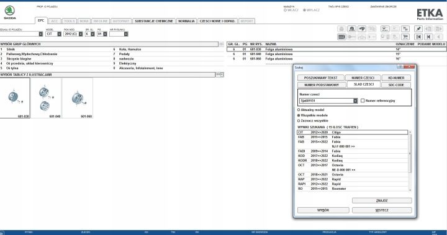Expand the Rok mod. 2012 (C) dropdown

(73, 34)
